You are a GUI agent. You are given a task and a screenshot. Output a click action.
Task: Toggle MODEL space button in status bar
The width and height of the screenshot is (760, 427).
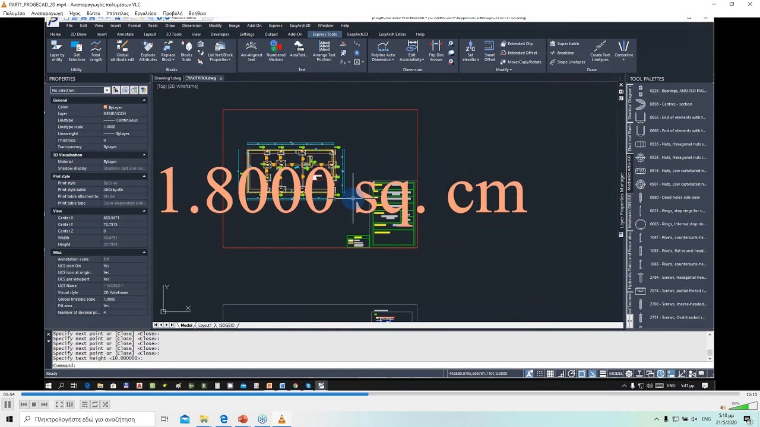coord(616,374)
